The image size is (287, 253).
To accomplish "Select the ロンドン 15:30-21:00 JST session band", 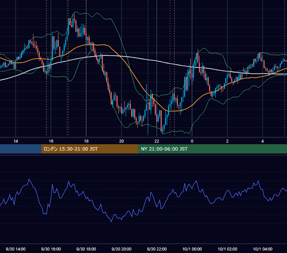I will coord(89,149).
